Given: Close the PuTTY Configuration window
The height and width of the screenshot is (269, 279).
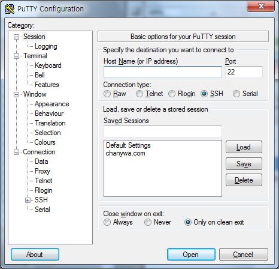Looking at the screenshot, I should point(260,7).
